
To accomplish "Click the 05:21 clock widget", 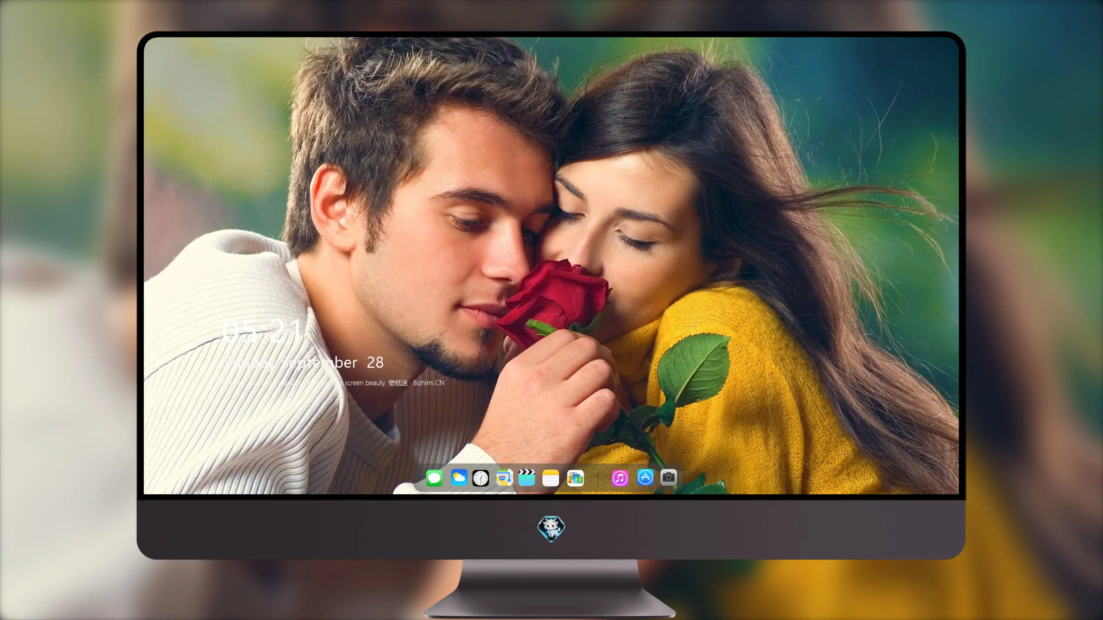I will (x=262, y=331).
